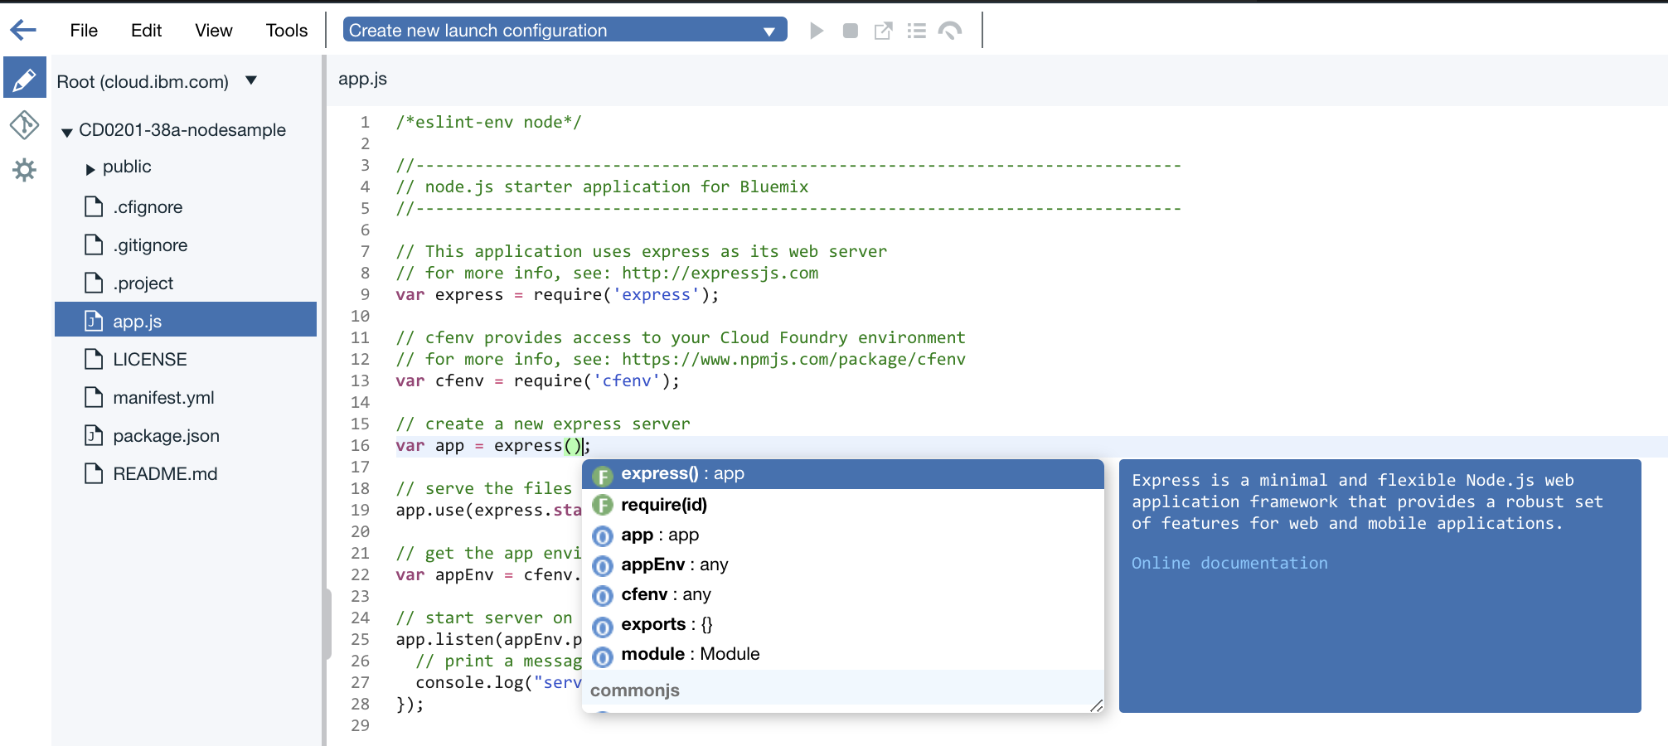Open the logs list icon
The height and width of the screenshot is (746, 1668).
point(916,31)
